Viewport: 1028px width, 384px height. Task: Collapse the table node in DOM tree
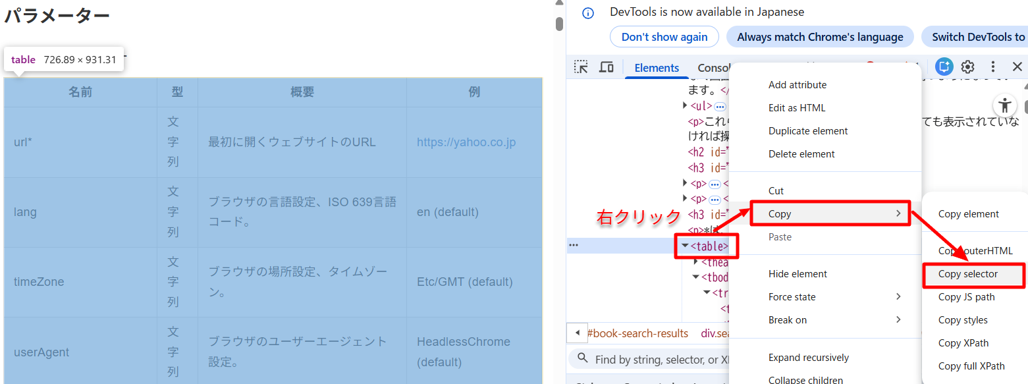(x=685, y=246)
